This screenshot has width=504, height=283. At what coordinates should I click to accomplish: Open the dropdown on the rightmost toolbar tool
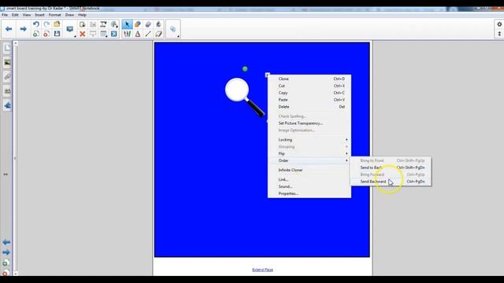(178, 36)
